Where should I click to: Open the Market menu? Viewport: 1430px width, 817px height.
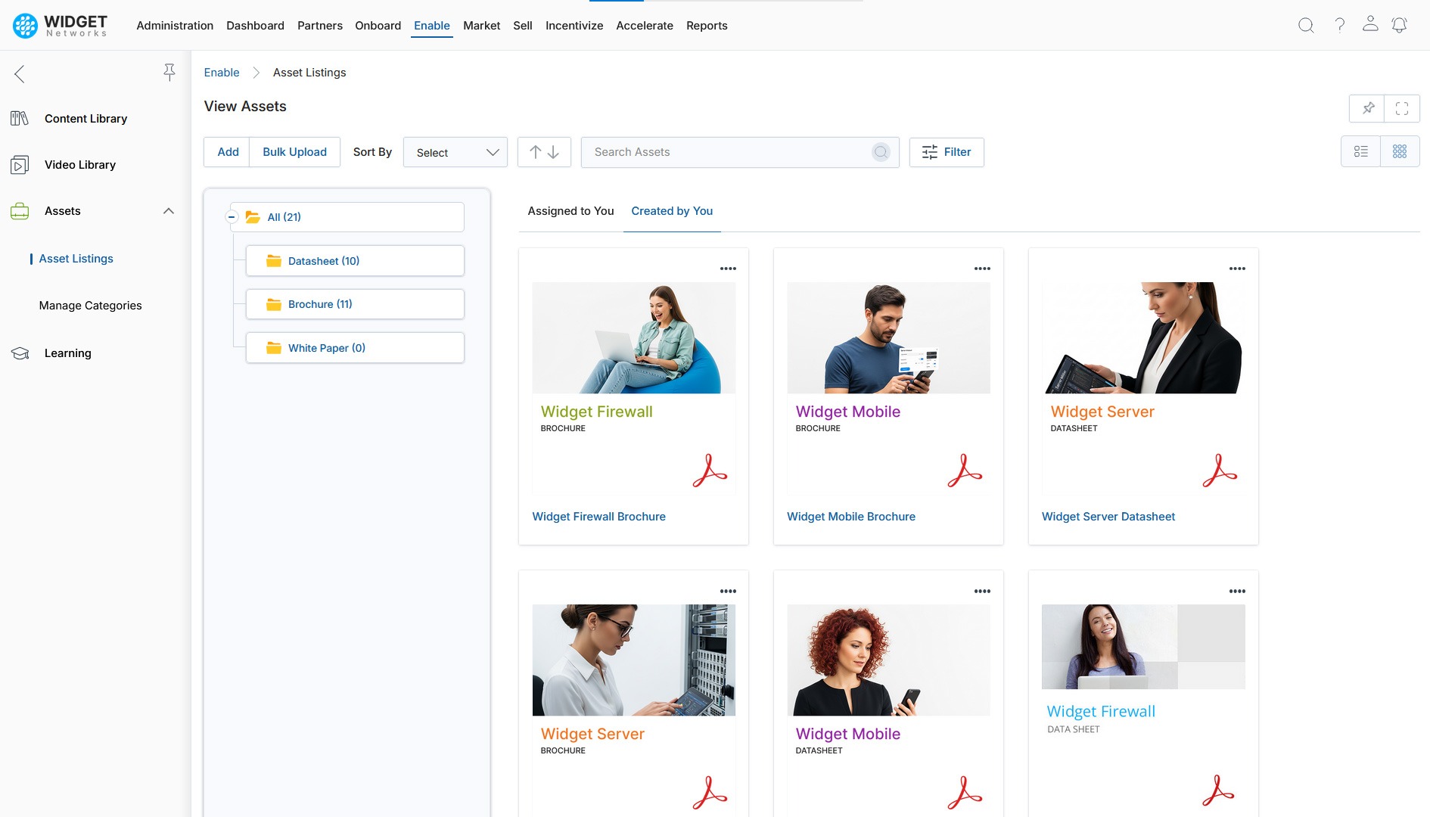(481, 25)
